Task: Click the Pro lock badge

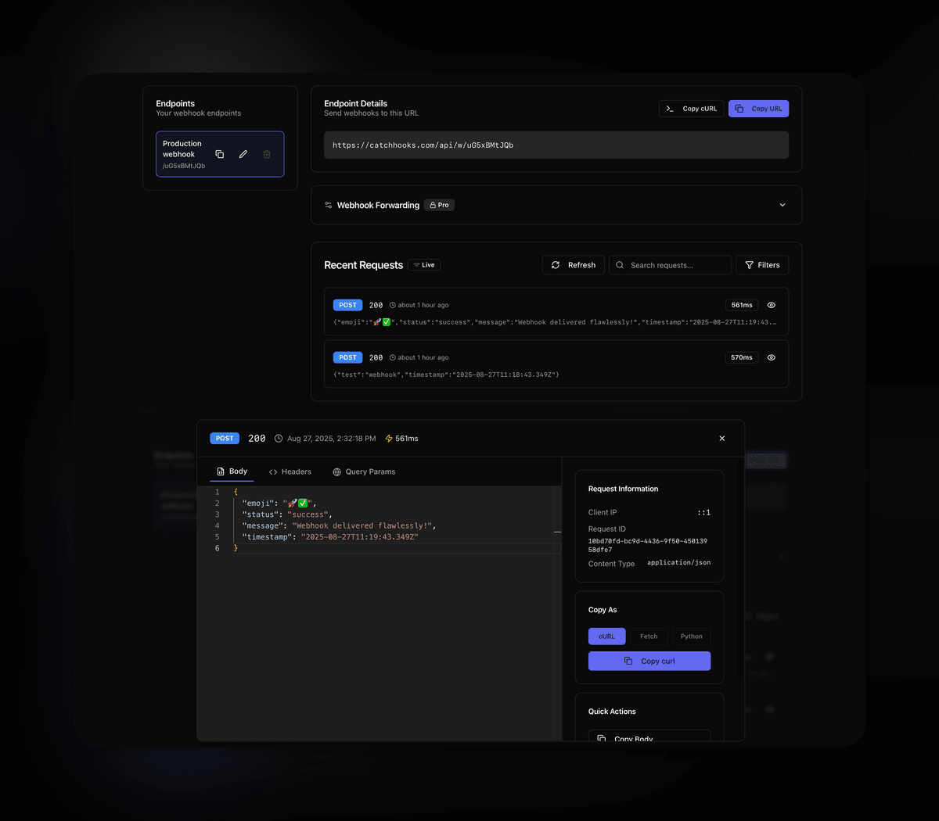Action: 439,205
